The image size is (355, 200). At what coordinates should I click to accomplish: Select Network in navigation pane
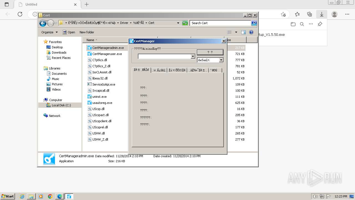pos(55,116)
